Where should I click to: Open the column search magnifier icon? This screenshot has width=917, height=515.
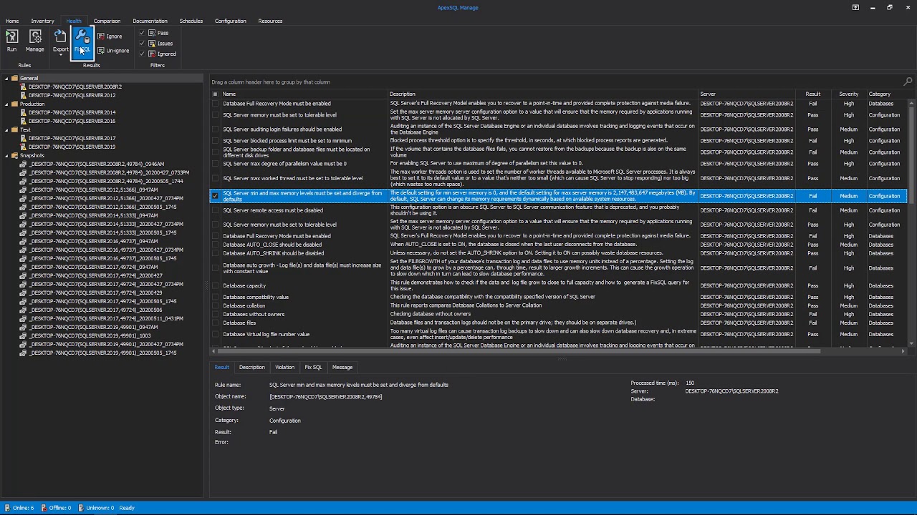907,82
